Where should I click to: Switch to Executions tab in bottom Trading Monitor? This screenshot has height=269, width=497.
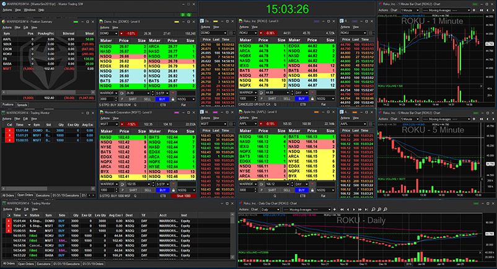click(43, 263)
